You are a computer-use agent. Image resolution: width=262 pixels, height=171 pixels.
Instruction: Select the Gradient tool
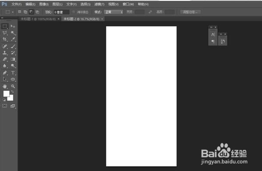[13, 59]
